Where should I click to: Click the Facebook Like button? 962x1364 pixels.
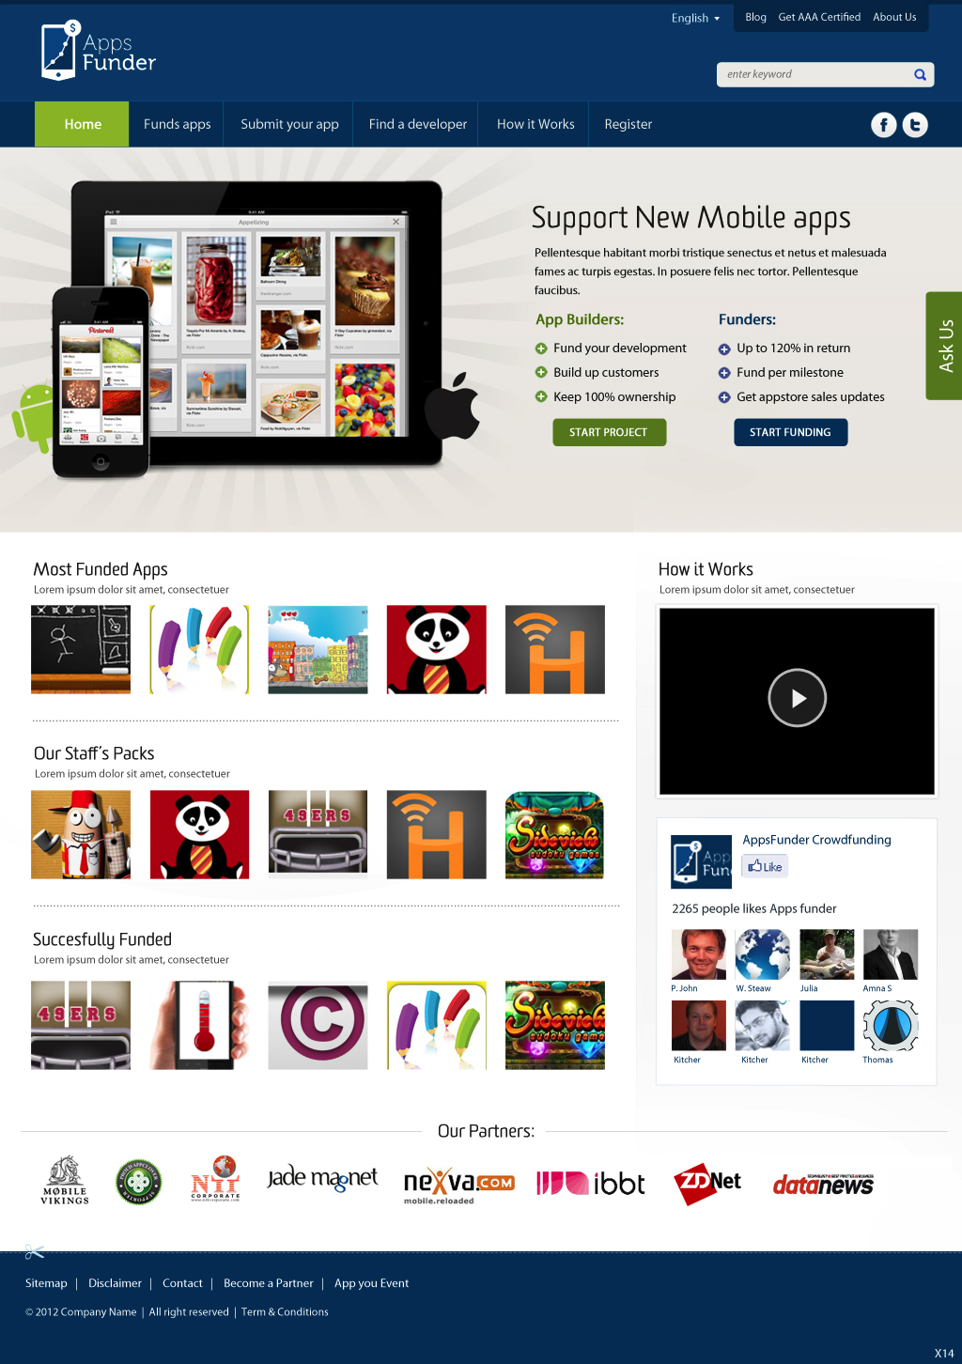tap(765, 866)
